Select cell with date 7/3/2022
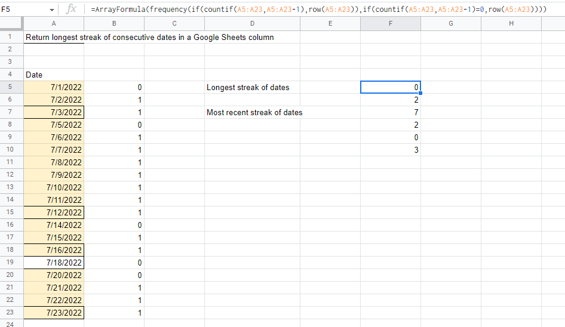 coord(54,112)
